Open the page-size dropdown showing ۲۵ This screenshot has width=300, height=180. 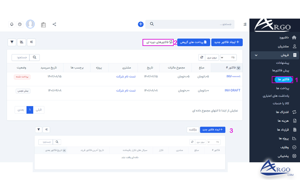228,57
